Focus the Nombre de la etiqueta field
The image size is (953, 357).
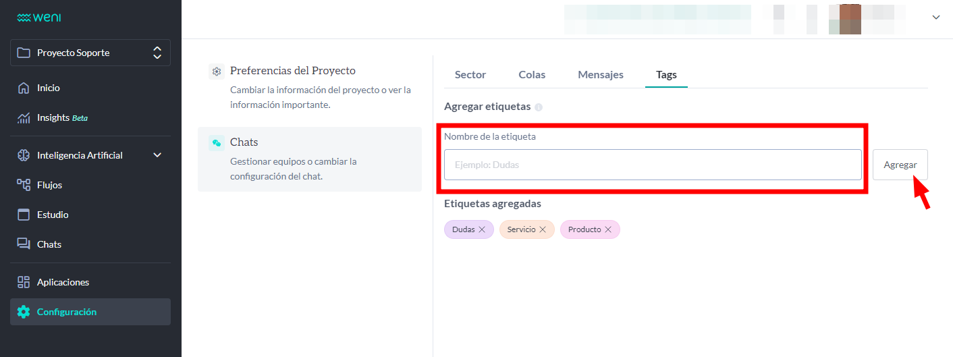(653, 165)
